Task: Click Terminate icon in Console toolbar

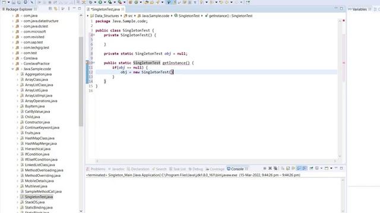Action: coord(265,168)
